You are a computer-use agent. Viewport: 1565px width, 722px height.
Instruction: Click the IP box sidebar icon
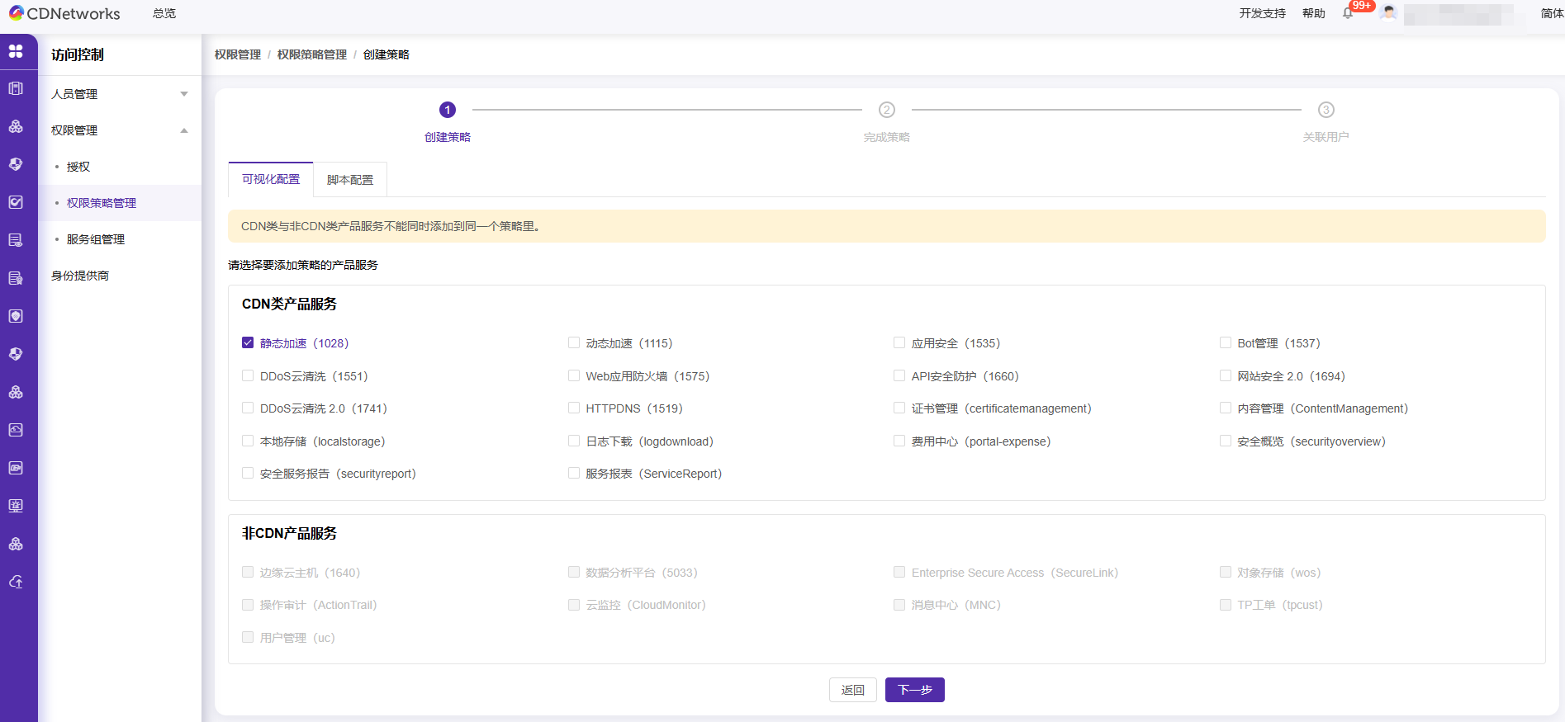[x=16, y=468]
